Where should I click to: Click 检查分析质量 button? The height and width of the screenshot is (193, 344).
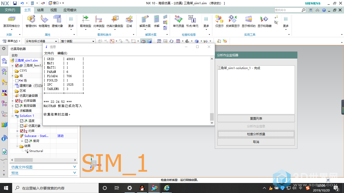tap(256, 134)
